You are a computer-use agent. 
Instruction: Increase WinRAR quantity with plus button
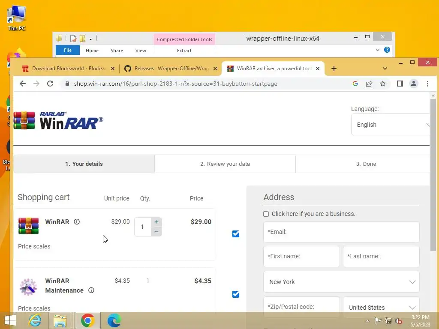pyautogui.click(x=156, y=222)
